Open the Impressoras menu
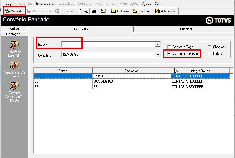Screen dimensions: 235x158 tap(45, 4)
